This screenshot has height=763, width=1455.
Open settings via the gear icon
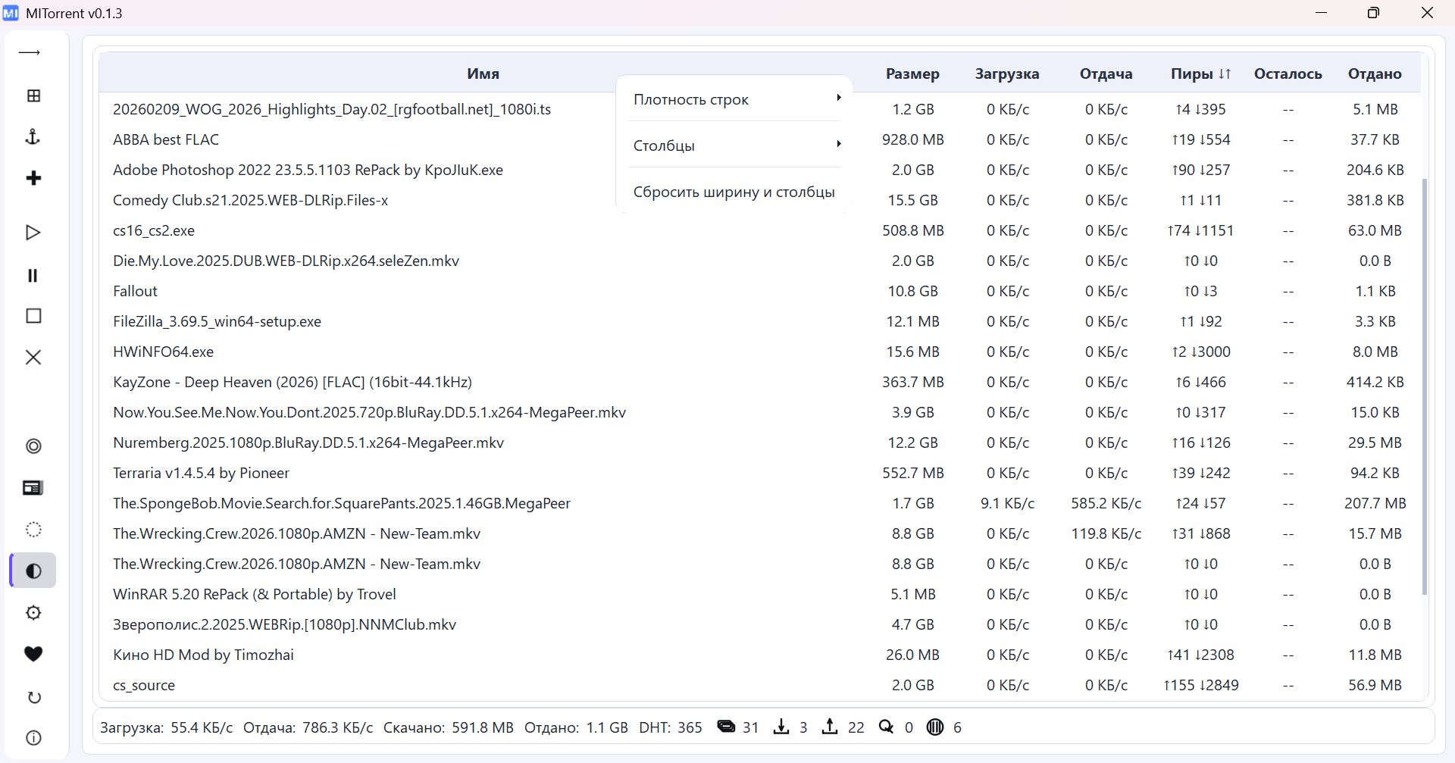[x=33, y=612]
